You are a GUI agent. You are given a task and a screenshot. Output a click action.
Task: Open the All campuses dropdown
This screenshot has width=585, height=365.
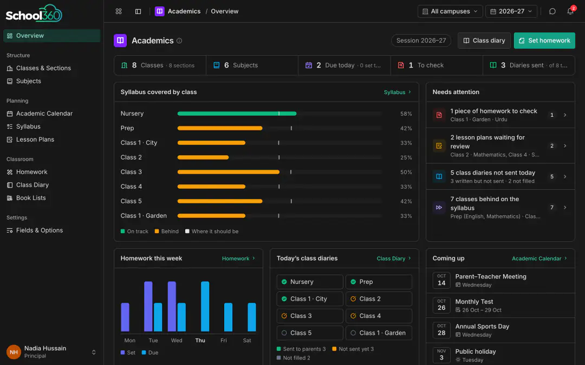[x=450, y=11]
